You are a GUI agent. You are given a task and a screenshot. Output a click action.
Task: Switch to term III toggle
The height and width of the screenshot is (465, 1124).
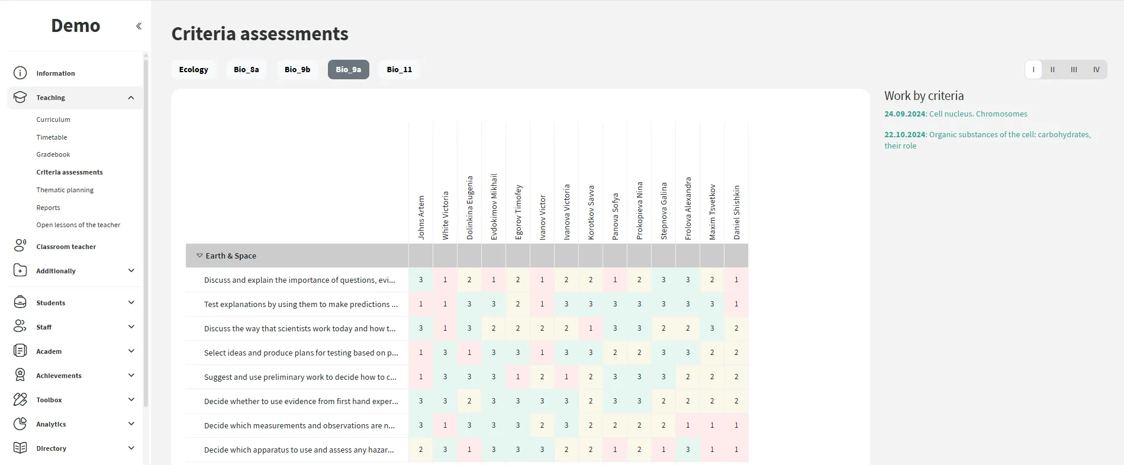(1074, 70)
